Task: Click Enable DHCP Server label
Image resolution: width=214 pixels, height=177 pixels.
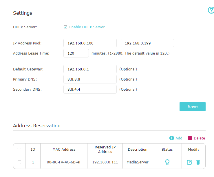Action: (x=87, y=27)
